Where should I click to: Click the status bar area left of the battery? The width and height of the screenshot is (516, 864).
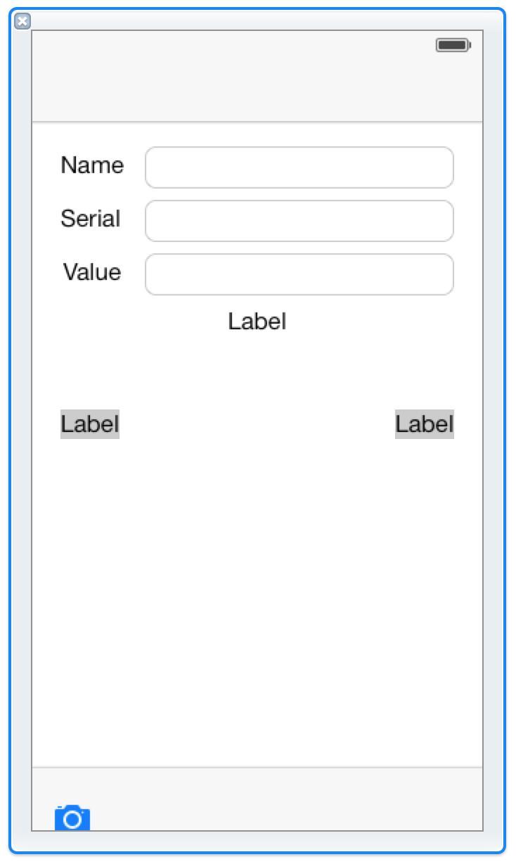pos(232,45)
